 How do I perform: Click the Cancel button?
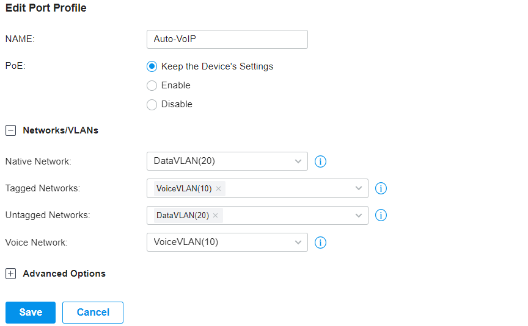(93, 312)
